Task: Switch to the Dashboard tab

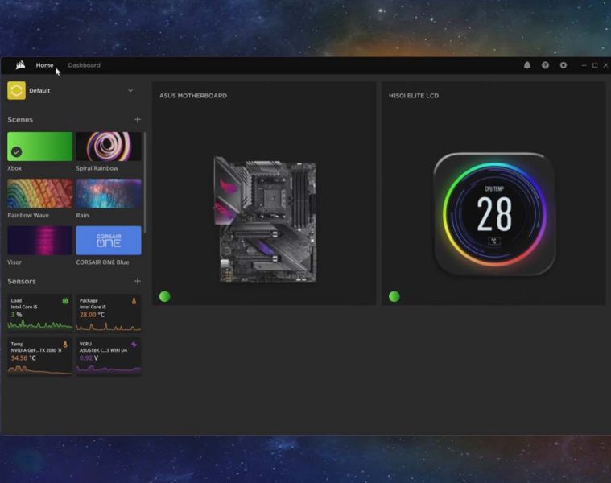Action: point(85,65)
